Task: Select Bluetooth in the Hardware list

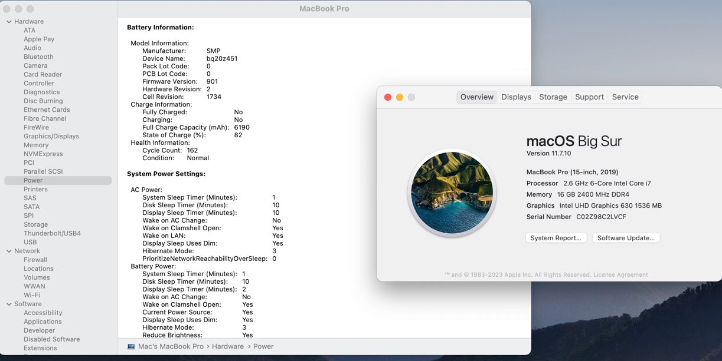Action: (38, 57)
